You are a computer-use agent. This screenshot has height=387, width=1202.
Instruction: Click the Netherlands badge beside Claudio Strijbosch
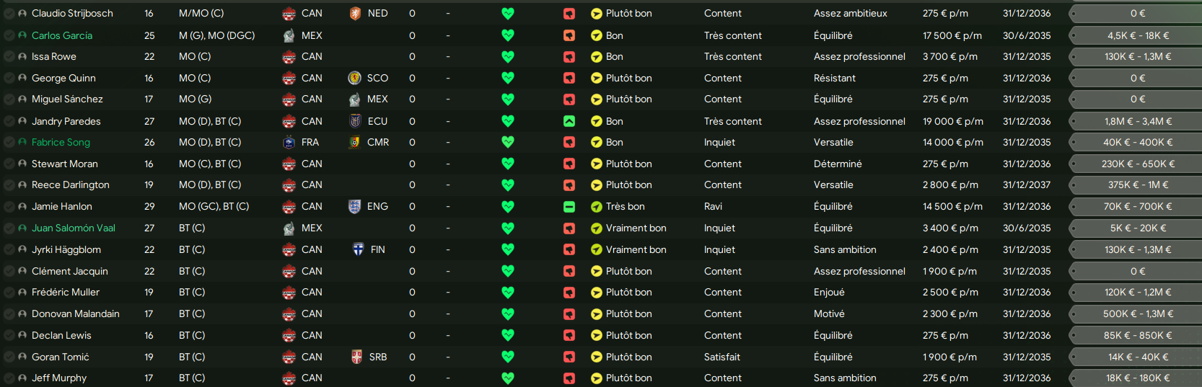tap(355, 14)
